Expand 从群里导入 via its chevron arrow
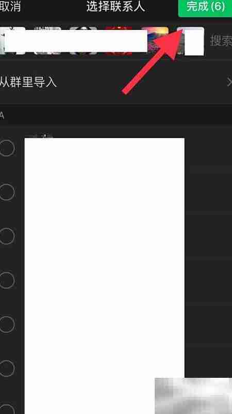Image resolution: width=232 pixels, height=414 pixels. point(229,83)
